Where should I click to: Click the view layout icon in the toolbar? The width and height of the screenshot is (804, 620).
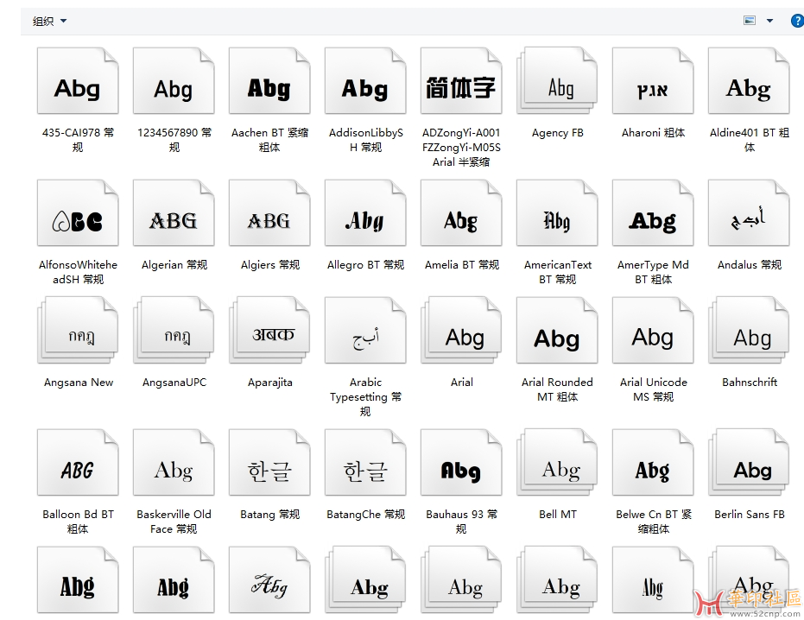click(x=750, y=21)
